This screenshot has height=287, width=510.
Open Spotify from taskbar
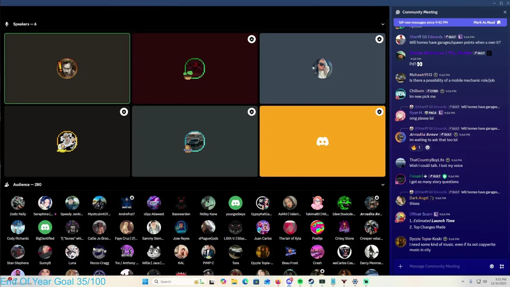click(300, 282)
